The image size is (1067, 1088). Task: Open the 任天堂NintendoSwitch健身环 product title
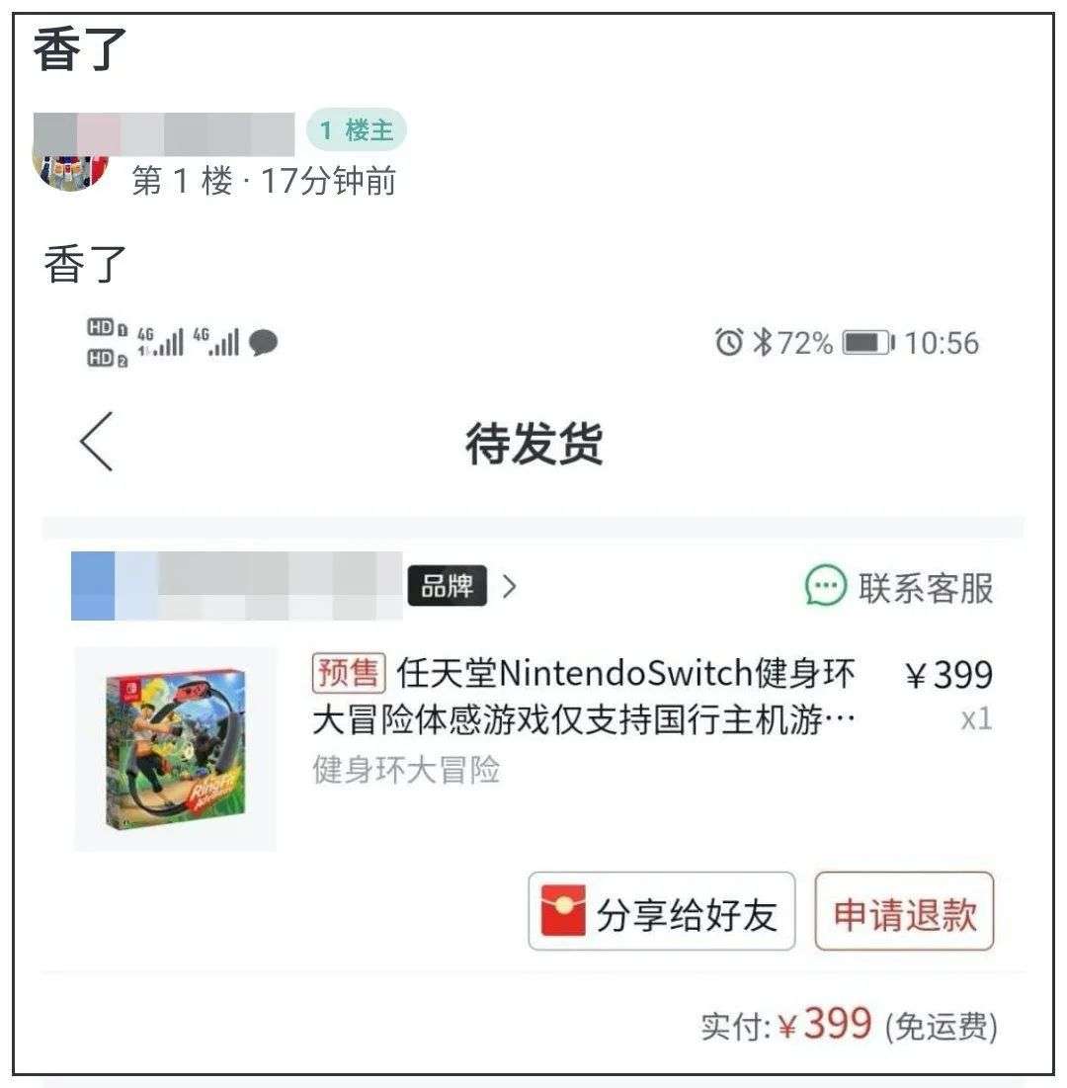(584, 696)
